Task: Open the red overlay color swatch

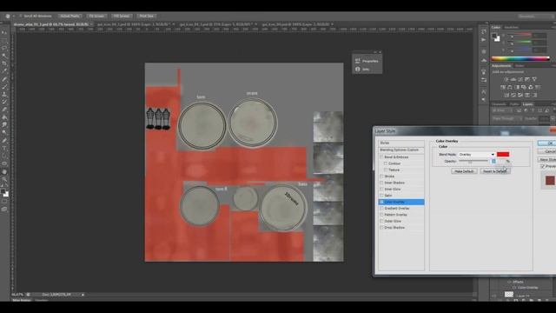Action: click(x=503, y=155)
